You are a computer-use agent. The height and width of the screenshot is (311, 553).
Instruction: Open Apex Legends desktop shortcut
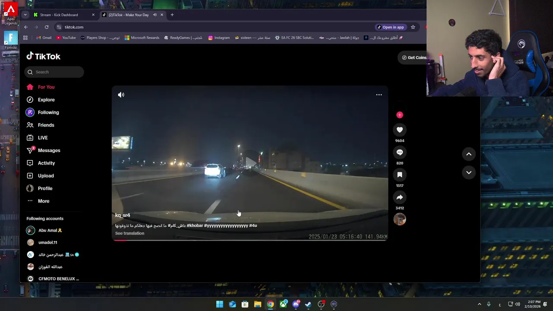[x=11, y=13]
